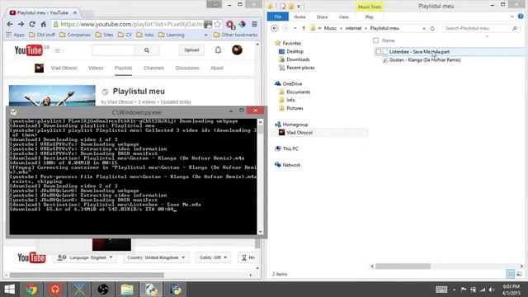Open Pictures folder under OneDrive
The image size is (528, 297).
point(291,108)
